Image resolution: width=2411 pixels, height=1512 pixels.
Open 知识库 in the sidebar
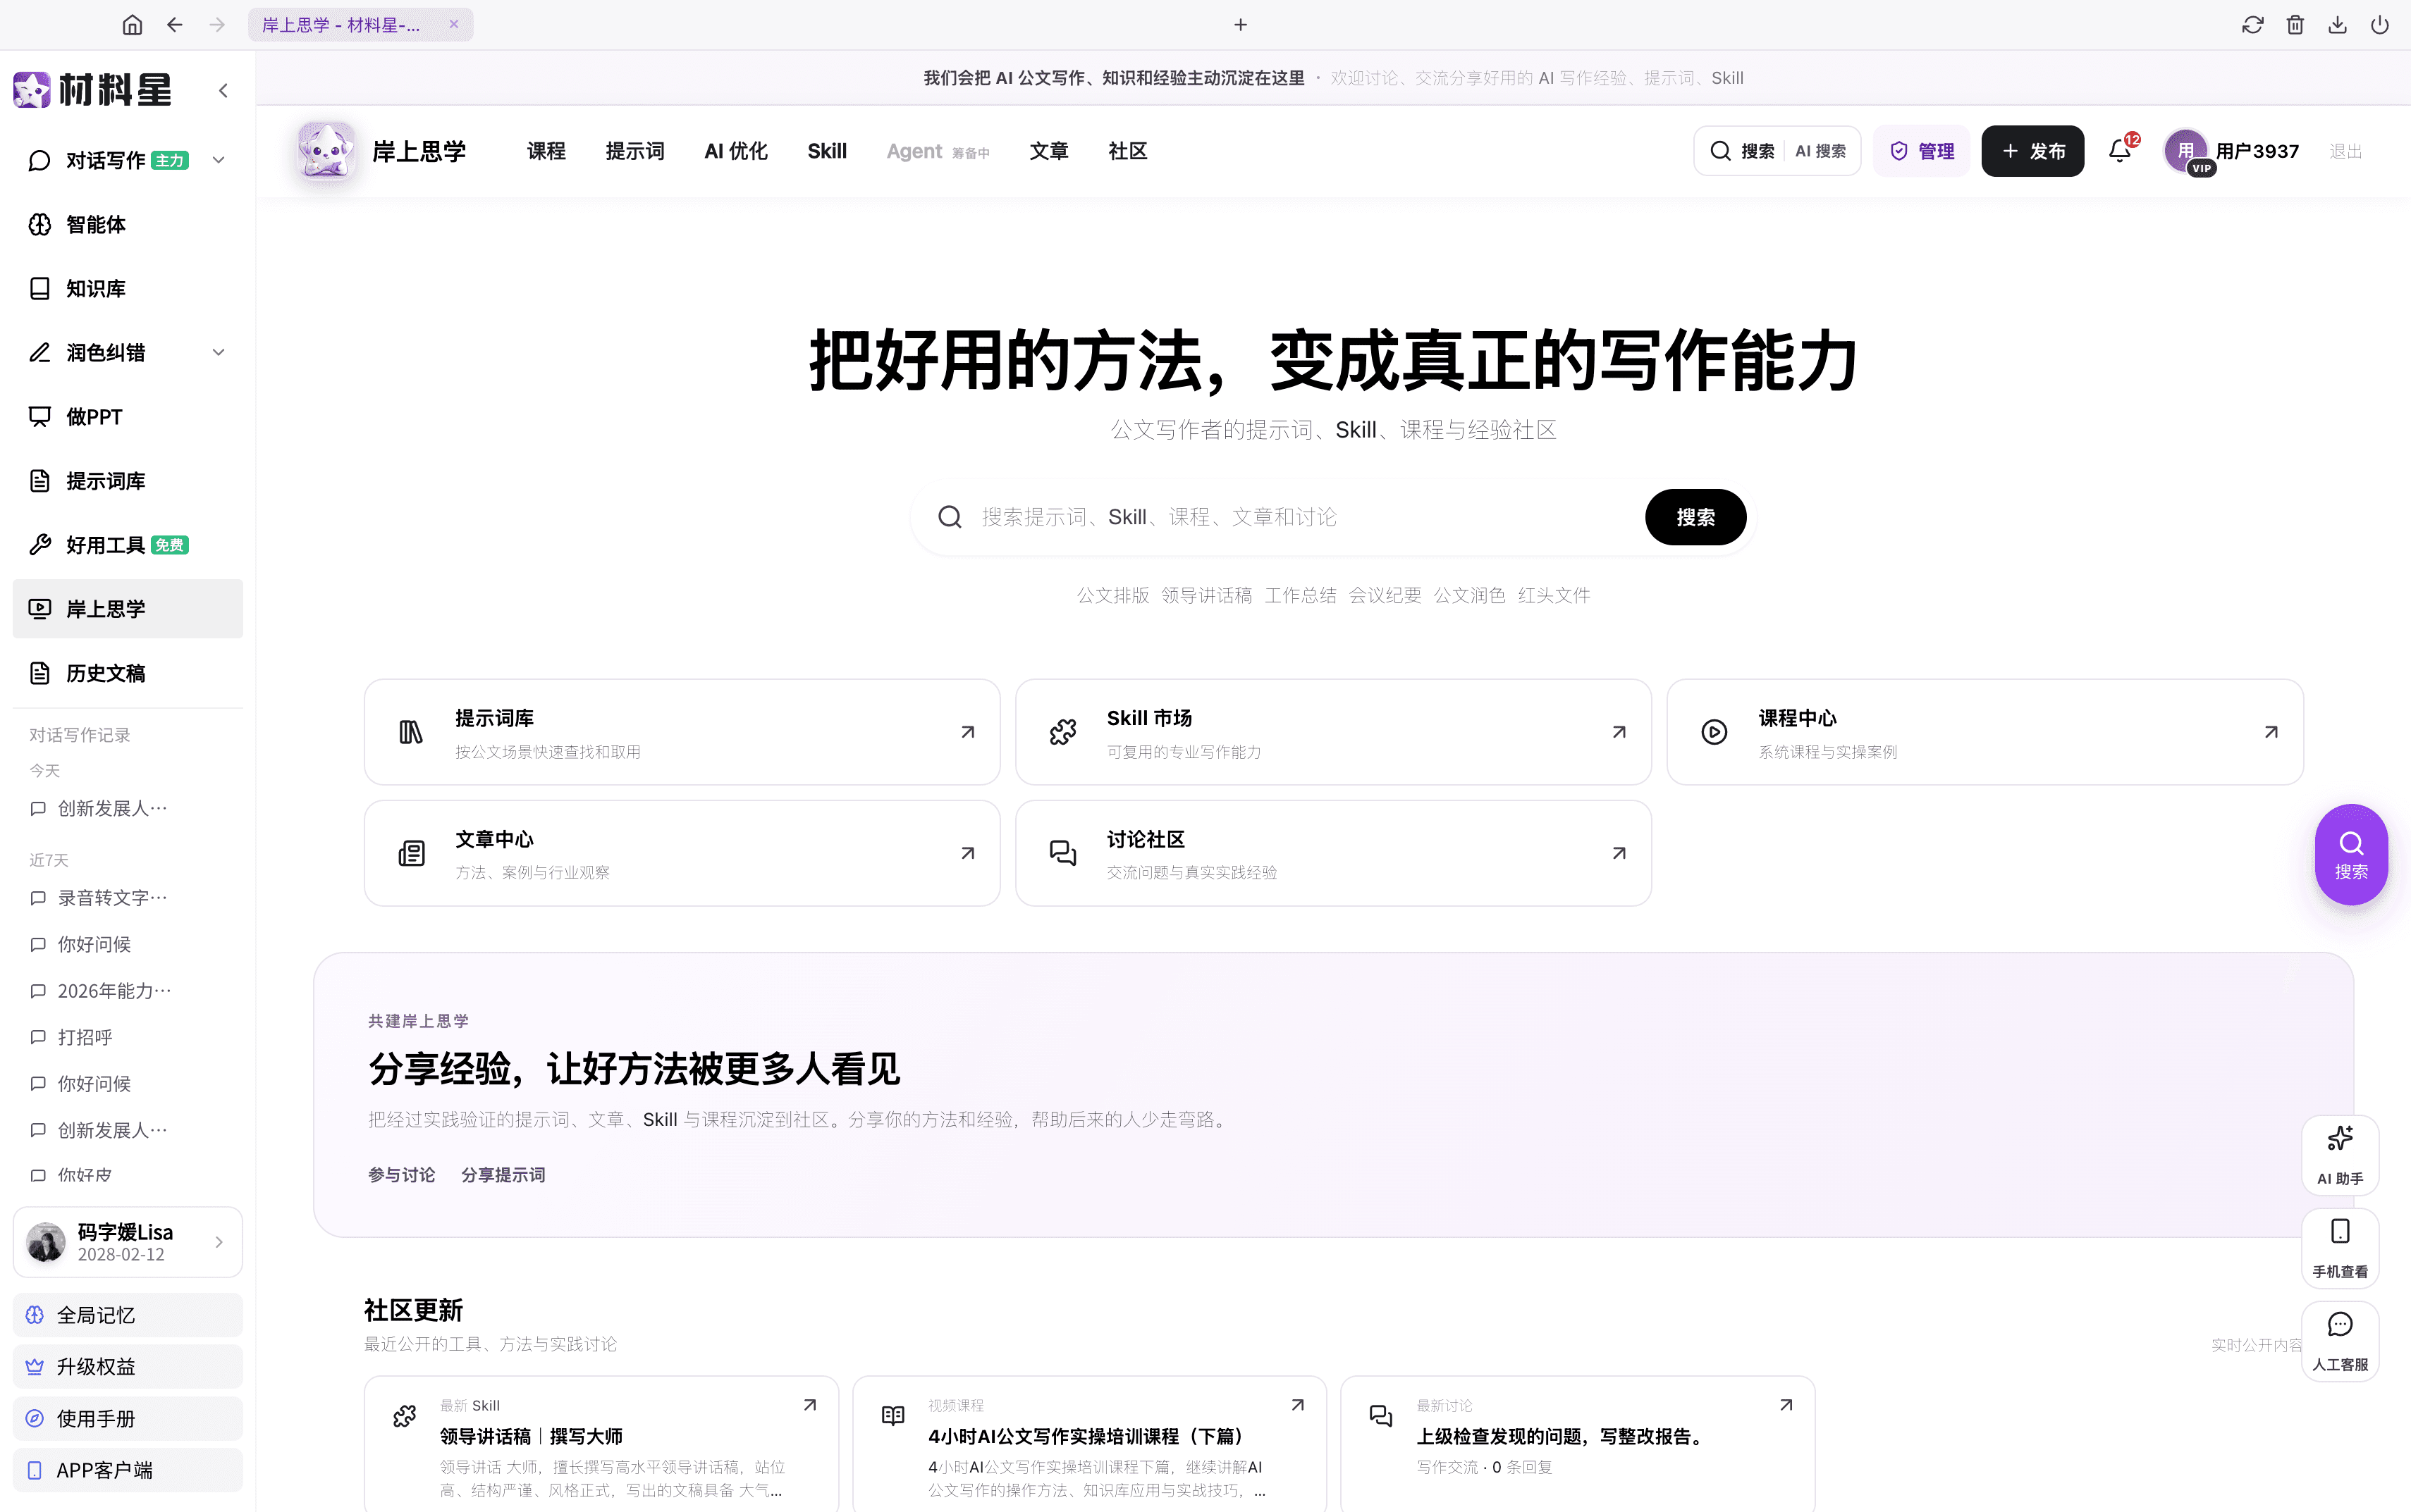pyautogui.click(x=128, y=288)
